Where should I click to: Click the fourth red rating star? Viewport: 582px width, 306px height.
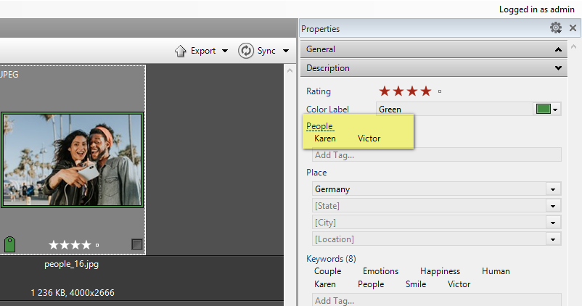426,91
